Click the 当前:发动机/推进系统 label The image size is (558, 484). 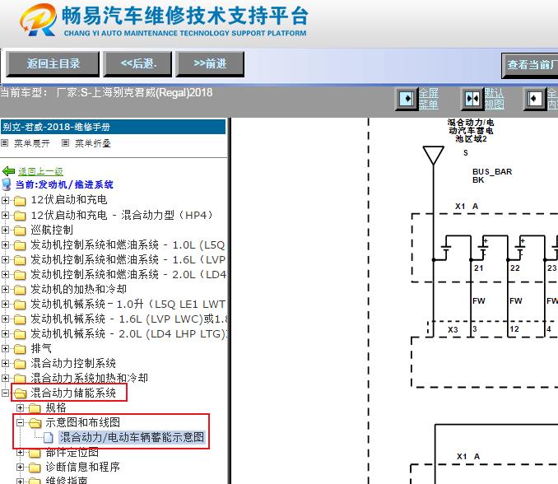(x=64, y=184)
